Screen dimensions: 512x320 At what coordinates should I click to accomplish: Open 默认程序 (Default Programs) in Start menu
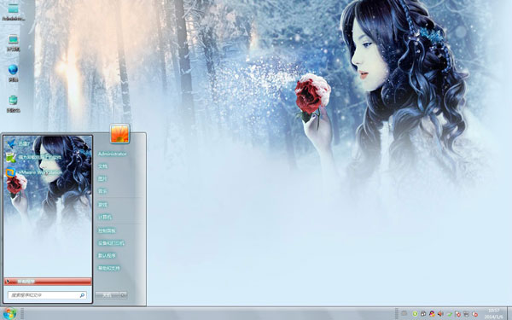pos(107,256)
